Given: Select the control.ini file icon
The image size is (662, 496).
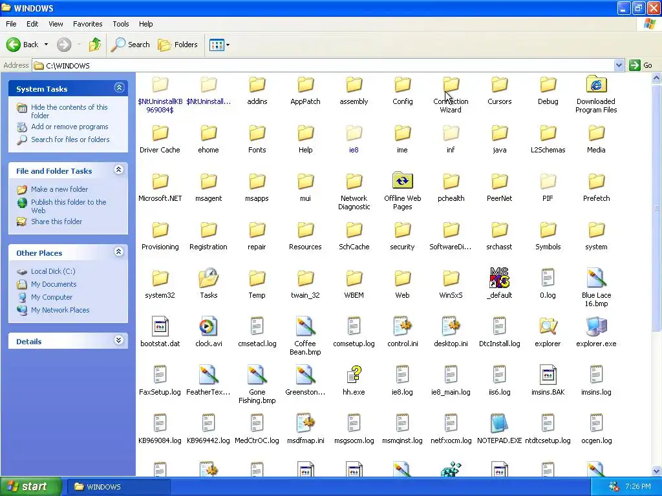Looking at the screenshot, I should click(x=402, y=326).
